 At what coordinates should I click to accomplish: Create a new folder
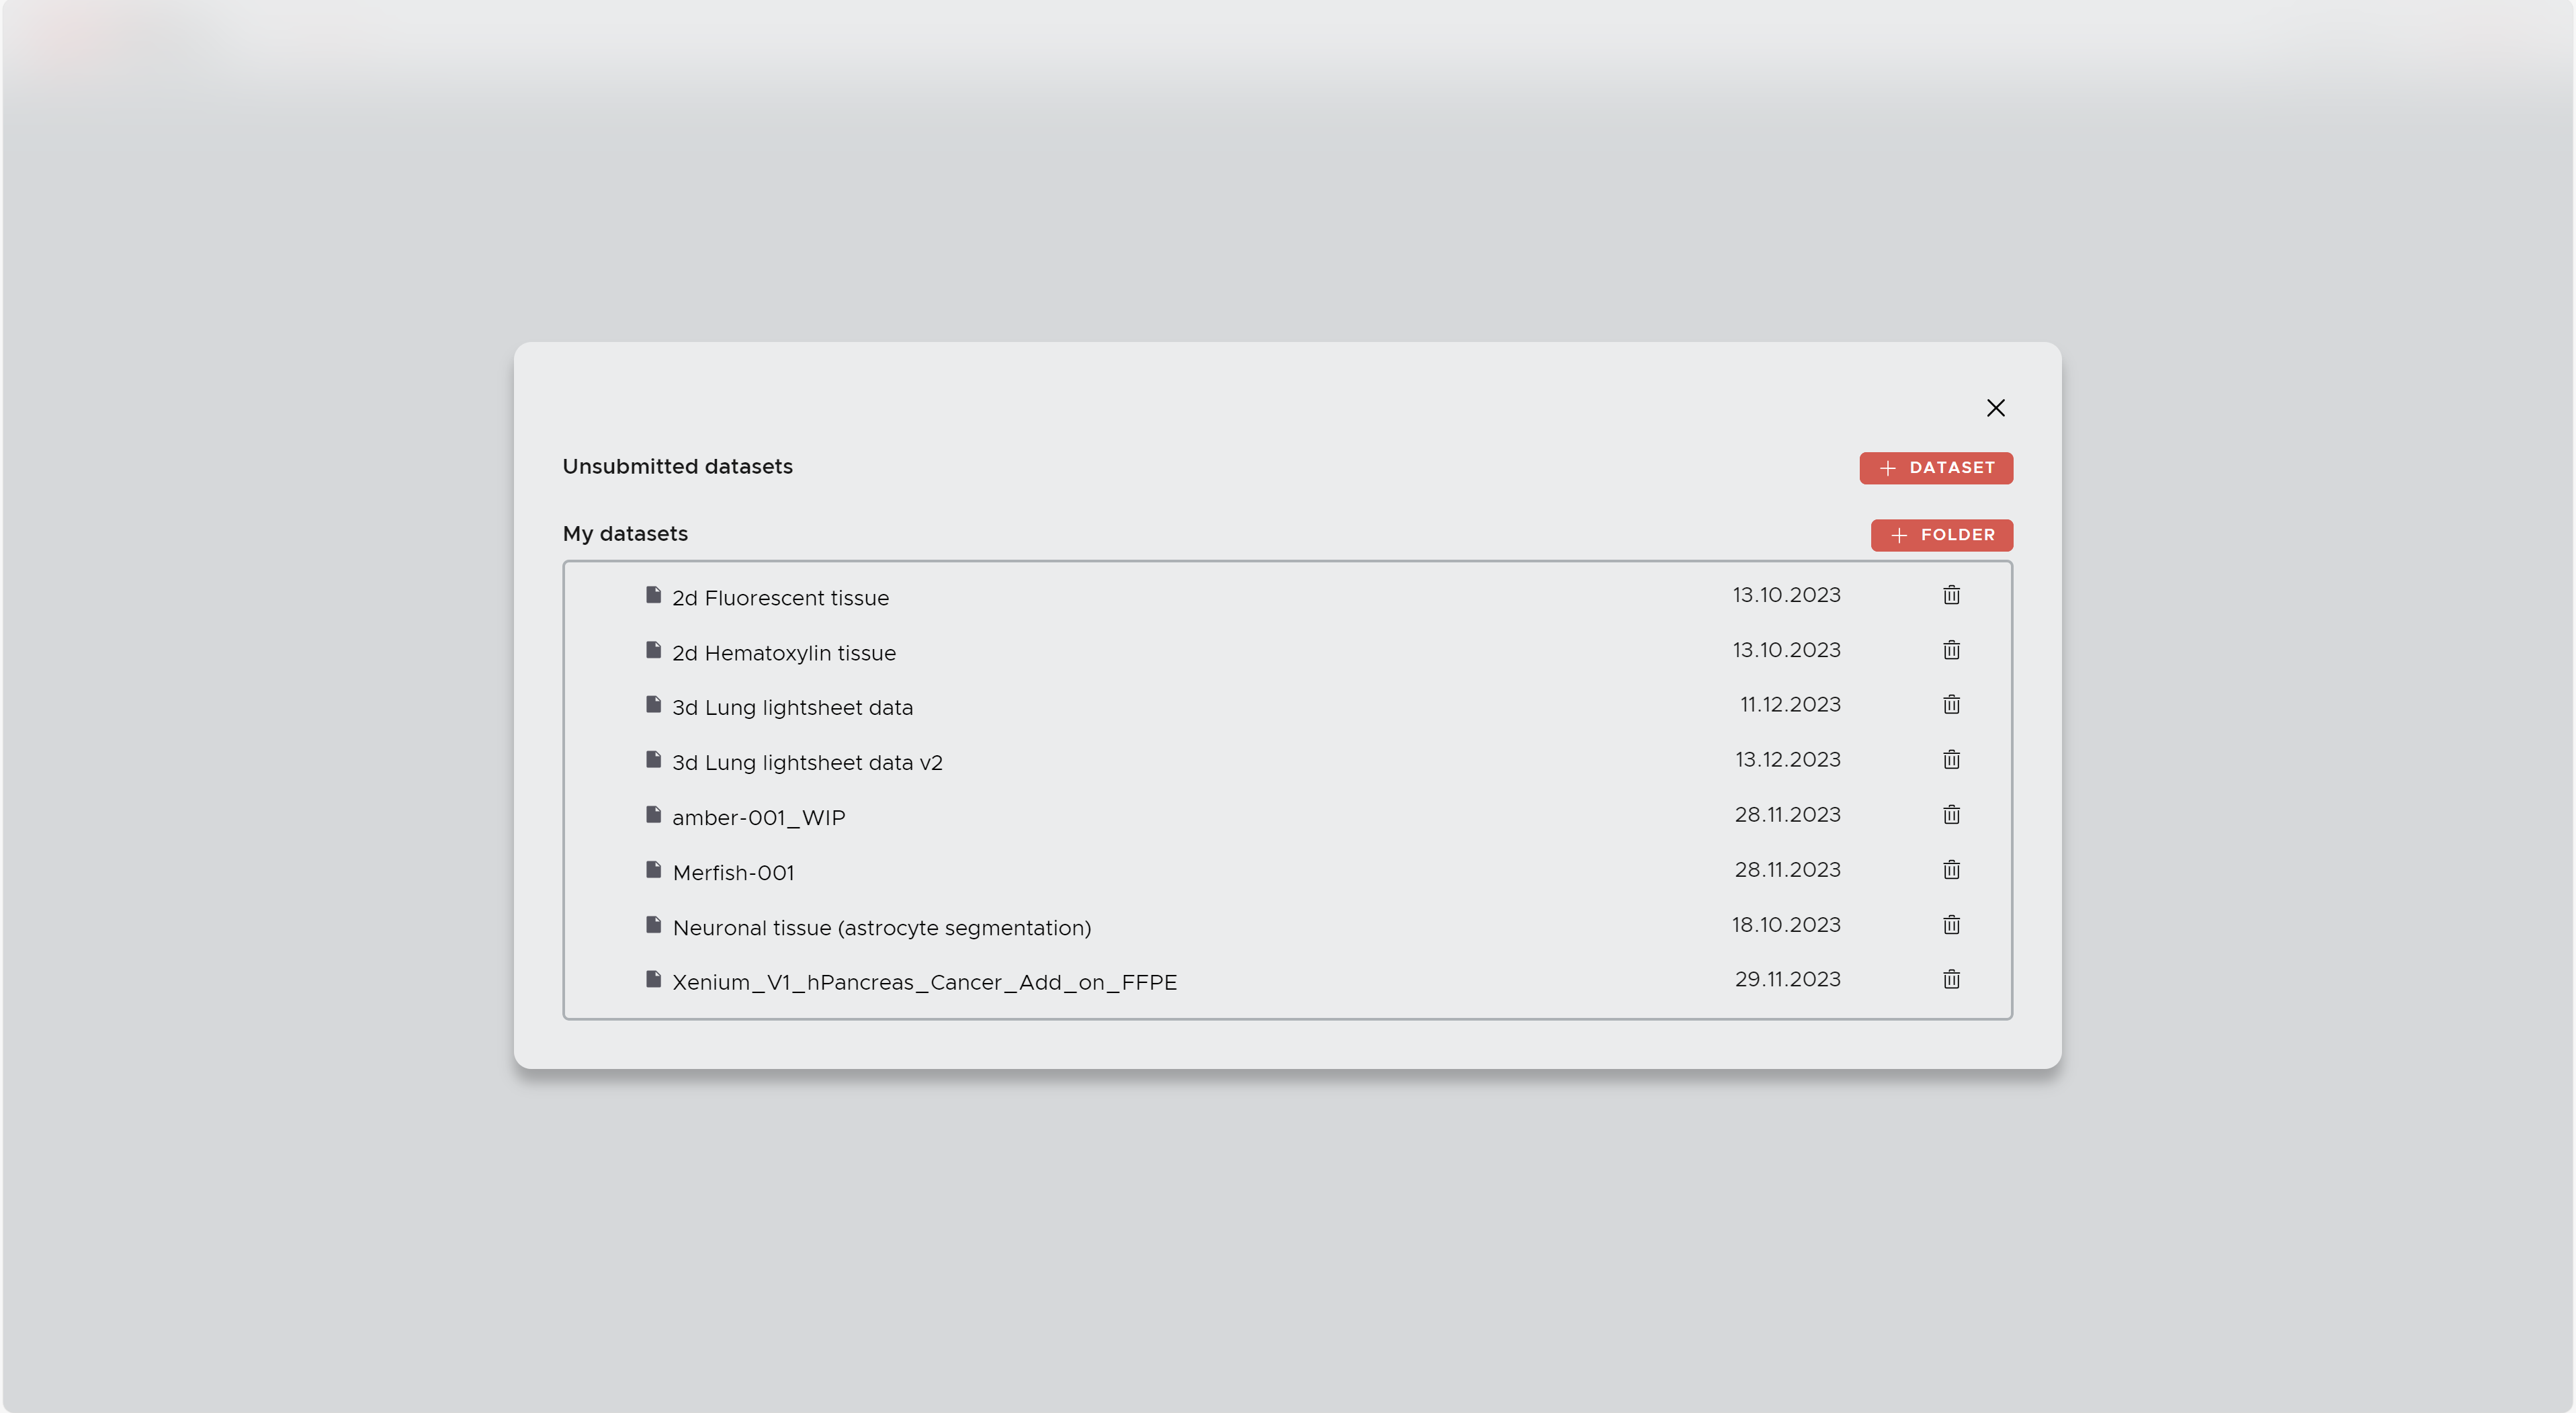coord(1941,535)
